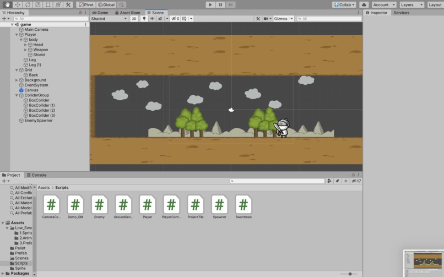This screenshot has height=277, width=444.
Task: Toggle Global handle rotation
Action: pyautogui.click(x=106, y=4)
